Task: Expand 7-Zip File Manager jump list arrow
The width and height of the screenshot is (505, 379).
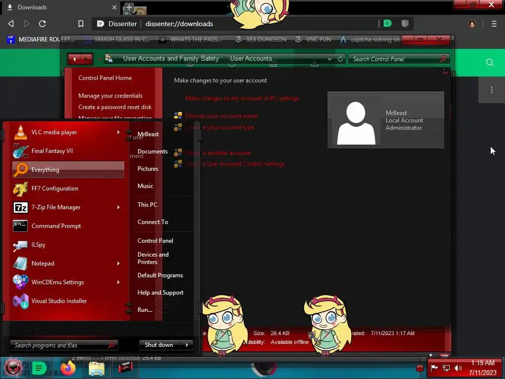Action: [118, 207]
